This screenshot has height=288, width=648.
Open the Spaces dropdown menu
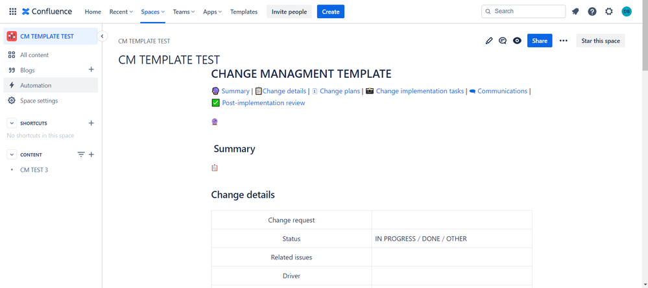153,12
